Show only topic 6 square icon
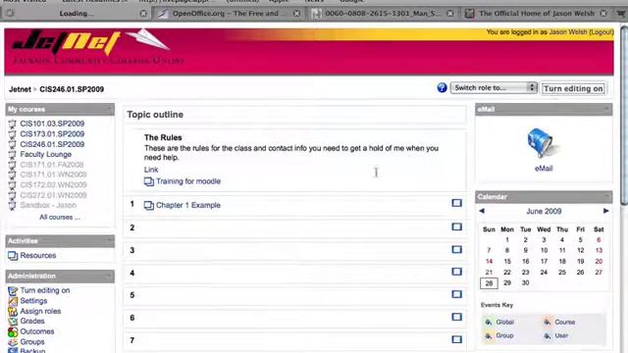628x353 pixels. click(x=456, y=317)
